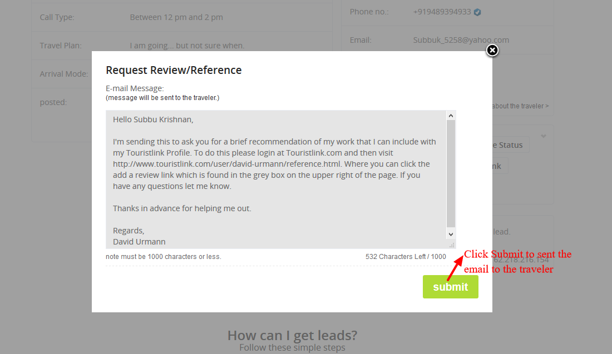This screenshot has width=612, height=354.
Task: Click '(message will be sent to the traveler.)' note
Action: tap(162, 98)
